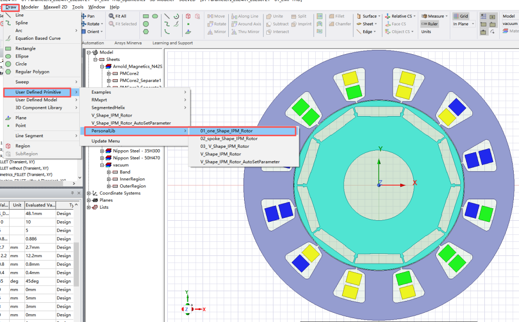Screen dimensions: 519x322
Task: Open the Window menu
Action: pyautogui.click(x=97, y=7)
